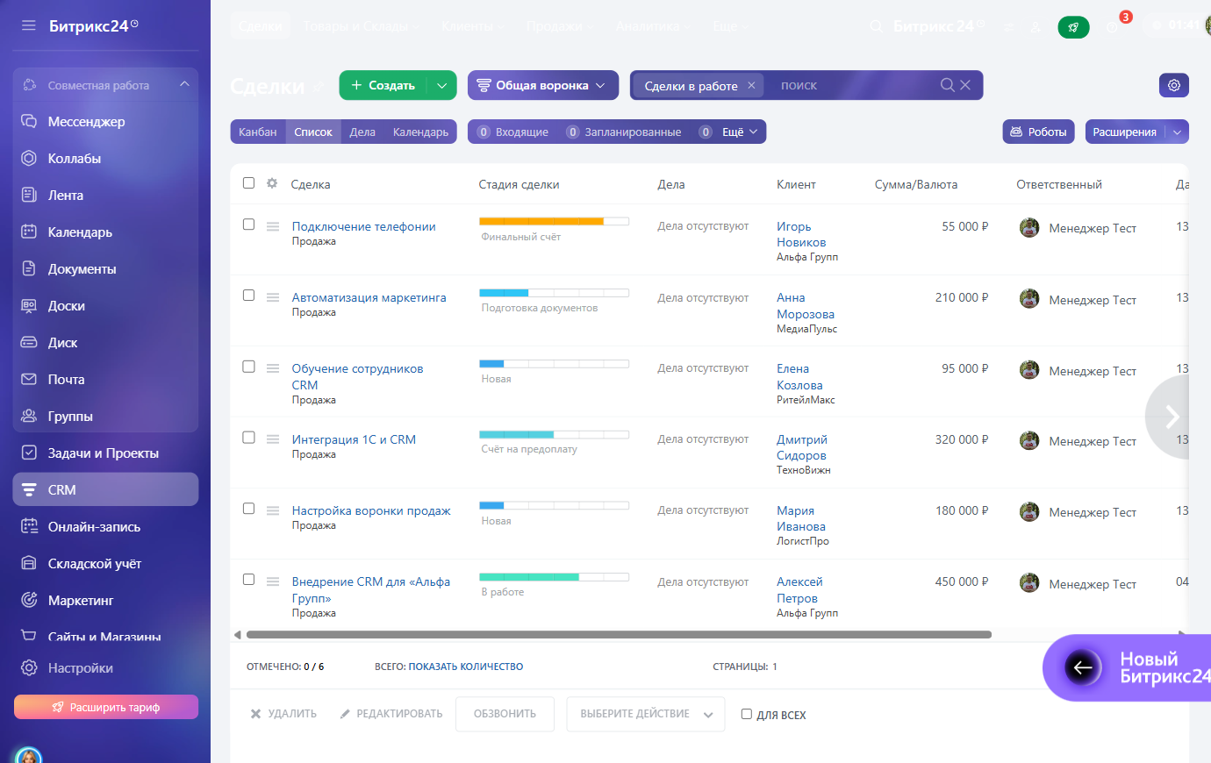Check the Интеграция 1С и CRM row

pyautogui.click(x=248, y=438)
